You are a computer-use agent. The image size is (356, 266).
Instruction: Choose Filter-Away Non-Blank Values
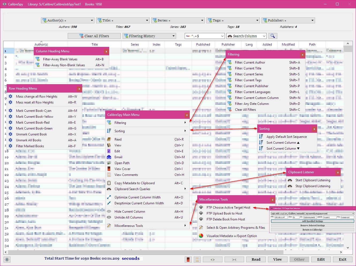(71, 65)
